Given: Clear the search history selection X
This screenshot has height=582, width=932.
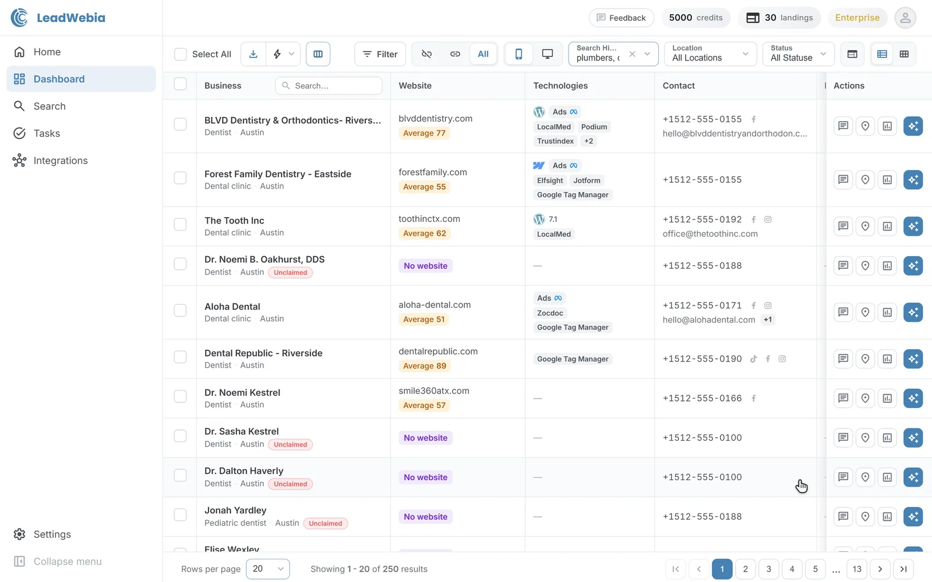Looking at the screenshot, I should click(x=632, y=54).
